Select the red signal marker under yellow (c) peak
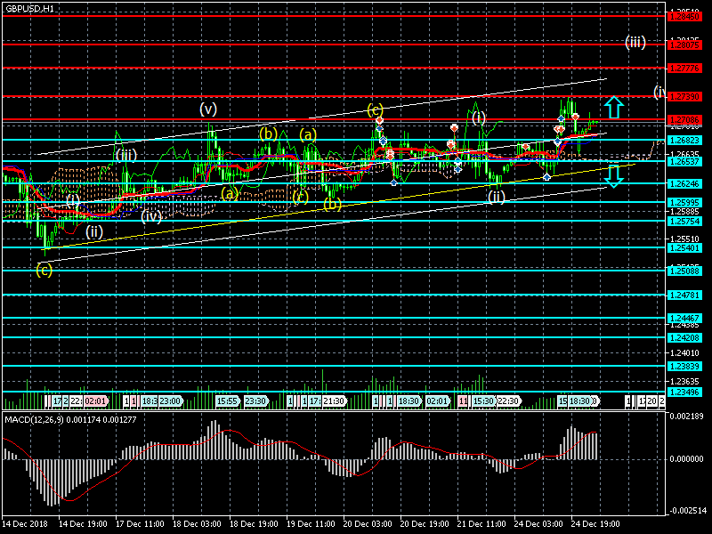The image size is (712, 534). 379,120
